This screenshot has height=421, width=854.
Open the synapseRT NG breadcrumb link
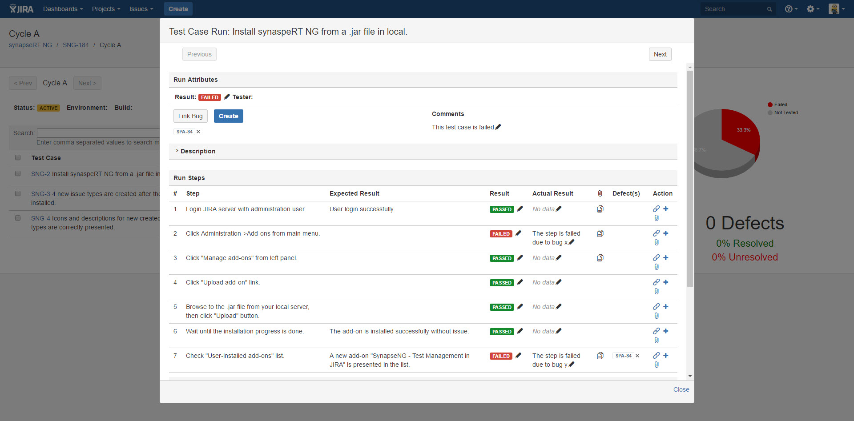tap(30, 45)
